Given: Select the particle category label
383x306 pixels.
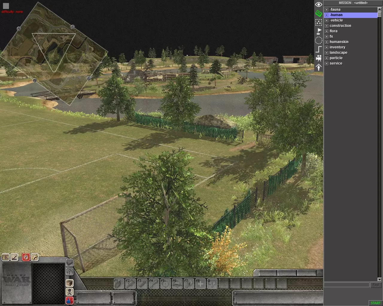Looking at the screenshot, I should point(336,58).
